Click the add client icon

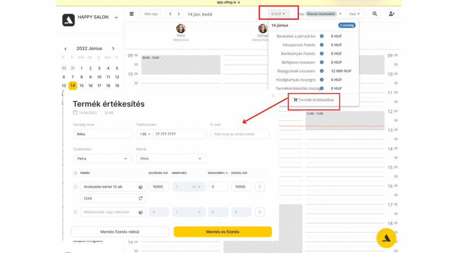(392, 14)
